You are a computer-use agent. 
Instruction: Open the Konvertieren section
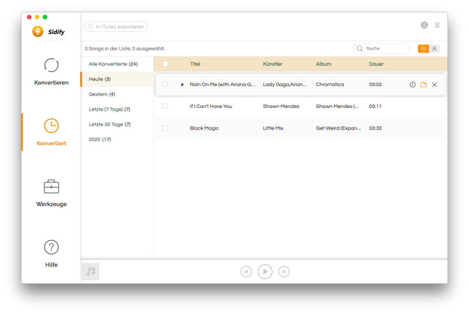(52, 72)
